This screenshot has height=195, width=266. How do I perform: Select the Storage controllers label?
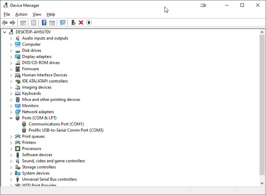coord(39,167)
